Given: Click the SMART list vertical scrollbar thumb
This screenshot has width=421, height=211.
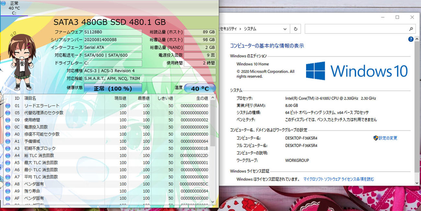Looking at the screenshot, I should point(213,123).
